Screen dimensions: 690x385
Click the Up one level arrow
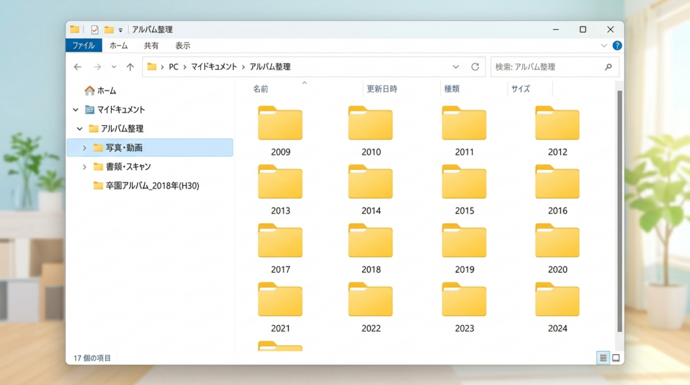(x=130, y=67)
